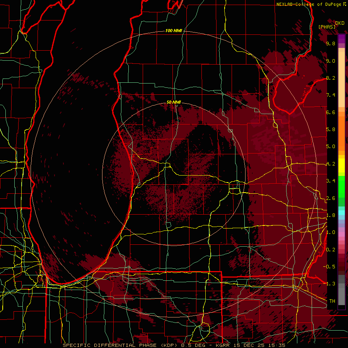Click the 4.2 value on the color scale
Screen dimensions: 348x348
point(331,164)
